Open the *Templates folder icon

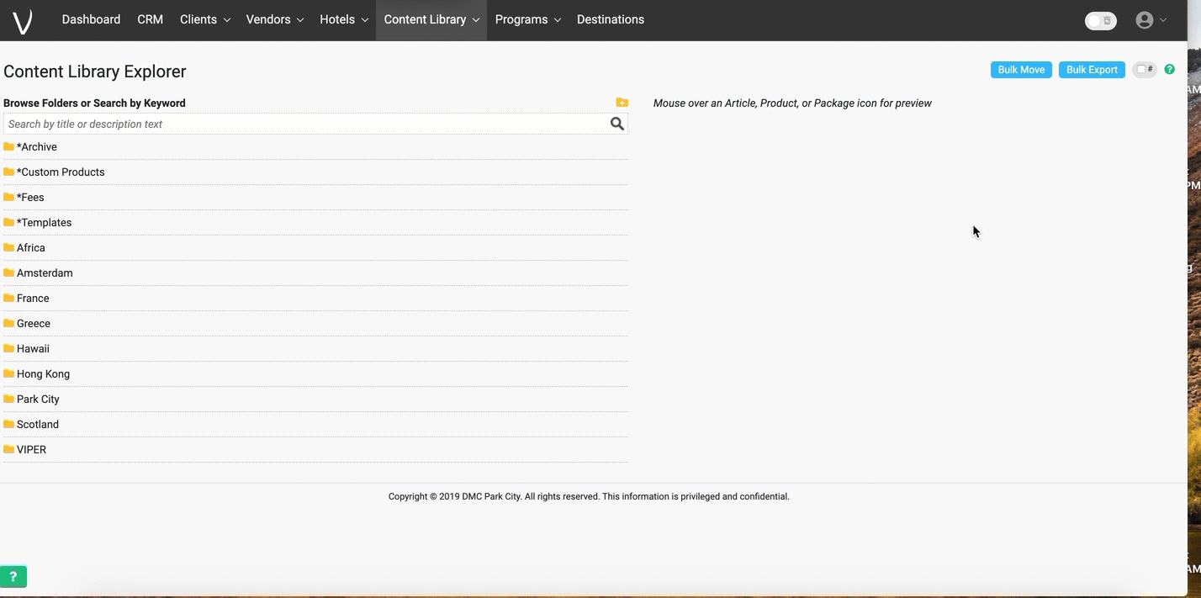coord(8,222)
